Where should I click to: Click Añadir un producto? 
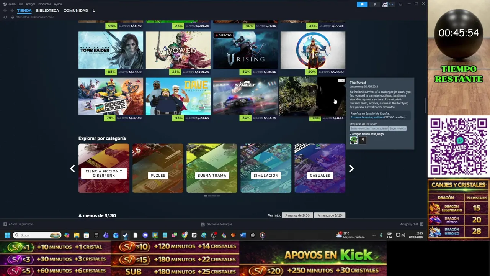click(18, 224)
